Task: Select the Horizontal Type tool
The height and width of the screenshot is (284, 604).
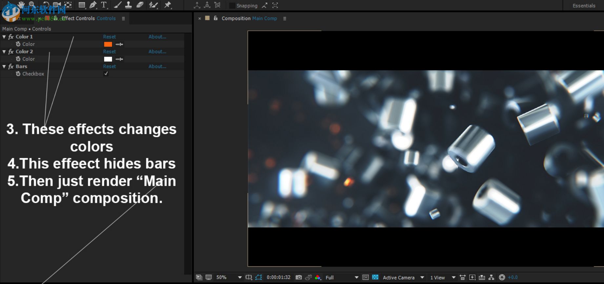Action: 104,5
